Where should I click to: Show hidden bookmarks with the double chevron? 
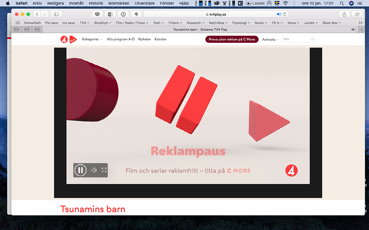point(360,23)
